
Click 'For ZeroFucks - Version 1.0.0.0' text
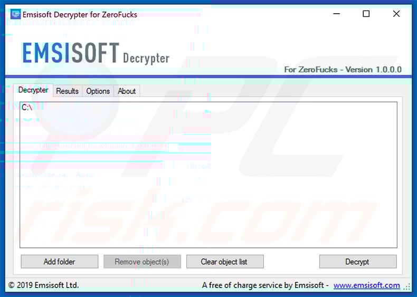[x=343, y=70]
